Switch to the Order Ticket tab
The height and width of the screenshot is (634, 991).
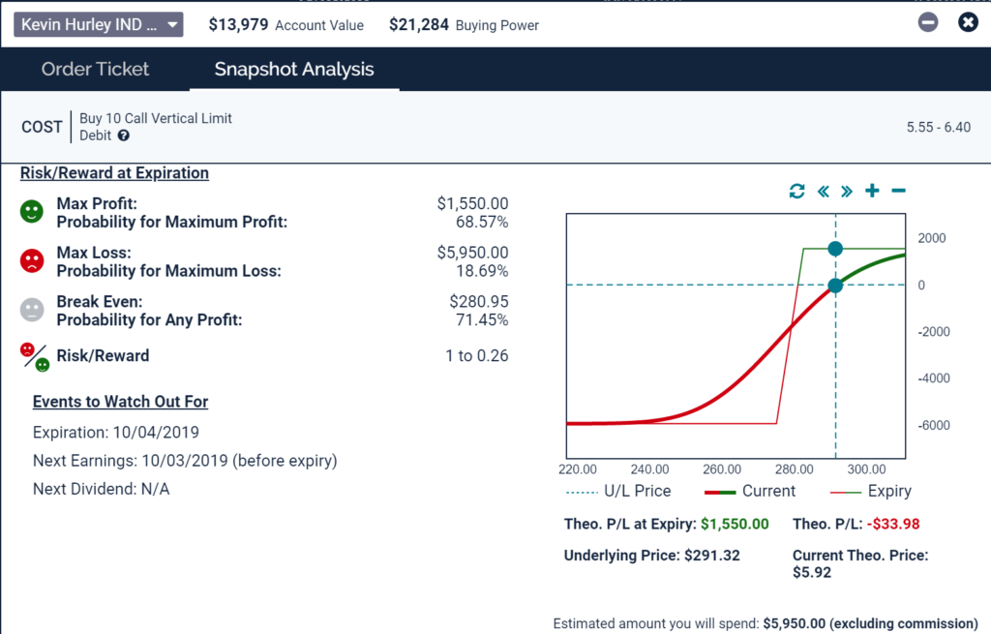pyautogui.click(x=95, y=69)
